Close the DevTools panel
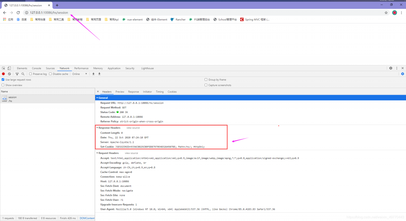406x221 pixels. (403, 68)
